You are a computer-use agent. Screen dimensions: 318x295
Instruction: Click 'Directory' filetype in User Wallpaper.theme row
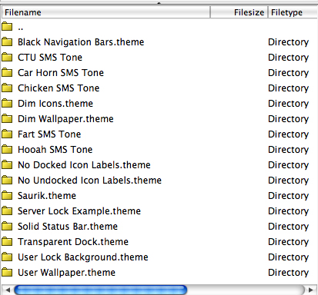point(289,273)
